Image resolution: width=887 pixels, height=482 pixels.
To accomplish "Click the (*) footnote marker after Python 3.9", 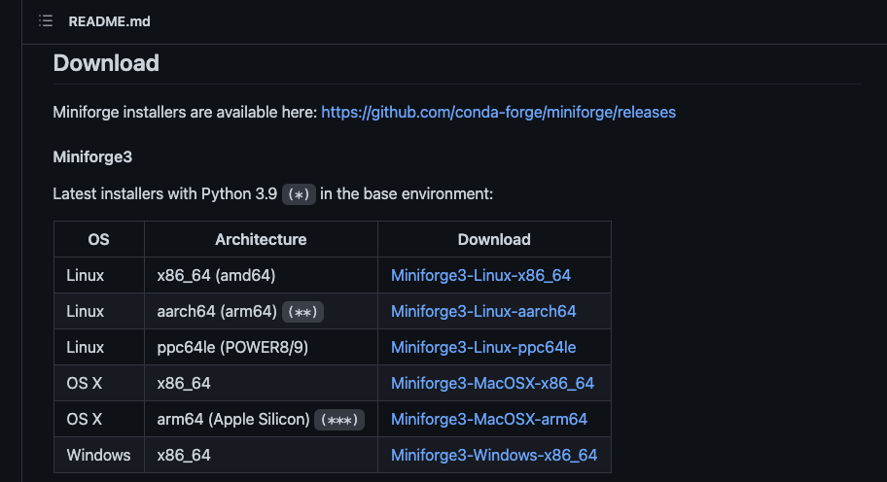I will click(x=299, y=194).
